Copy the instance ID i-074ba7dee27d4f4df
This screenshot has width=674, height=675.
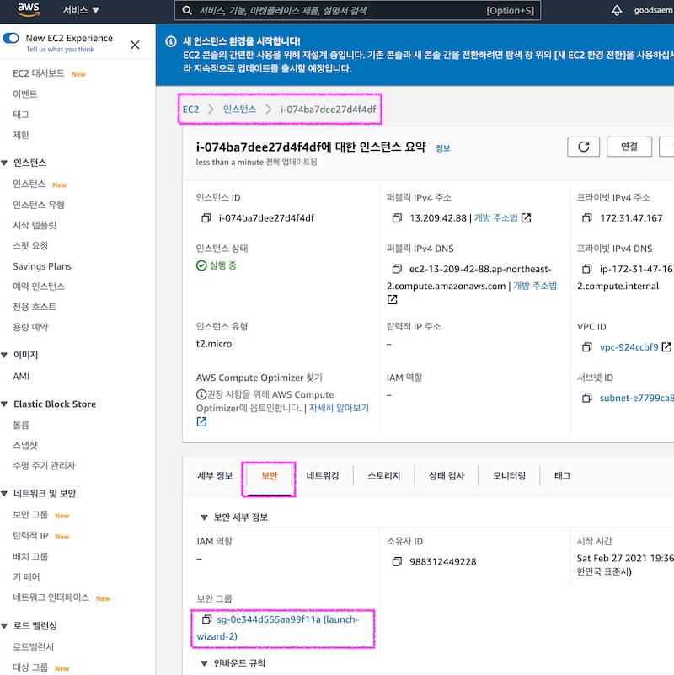[x=206, y=218]
